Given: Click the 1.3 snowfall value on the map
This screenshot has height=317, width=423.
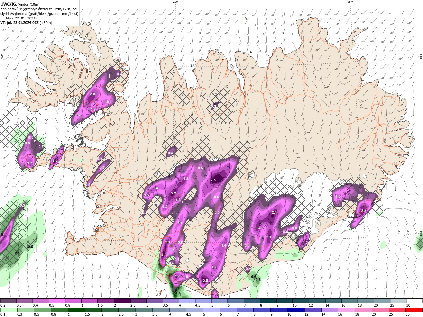Looking at the screenshot, I should [x=165, y=207].
